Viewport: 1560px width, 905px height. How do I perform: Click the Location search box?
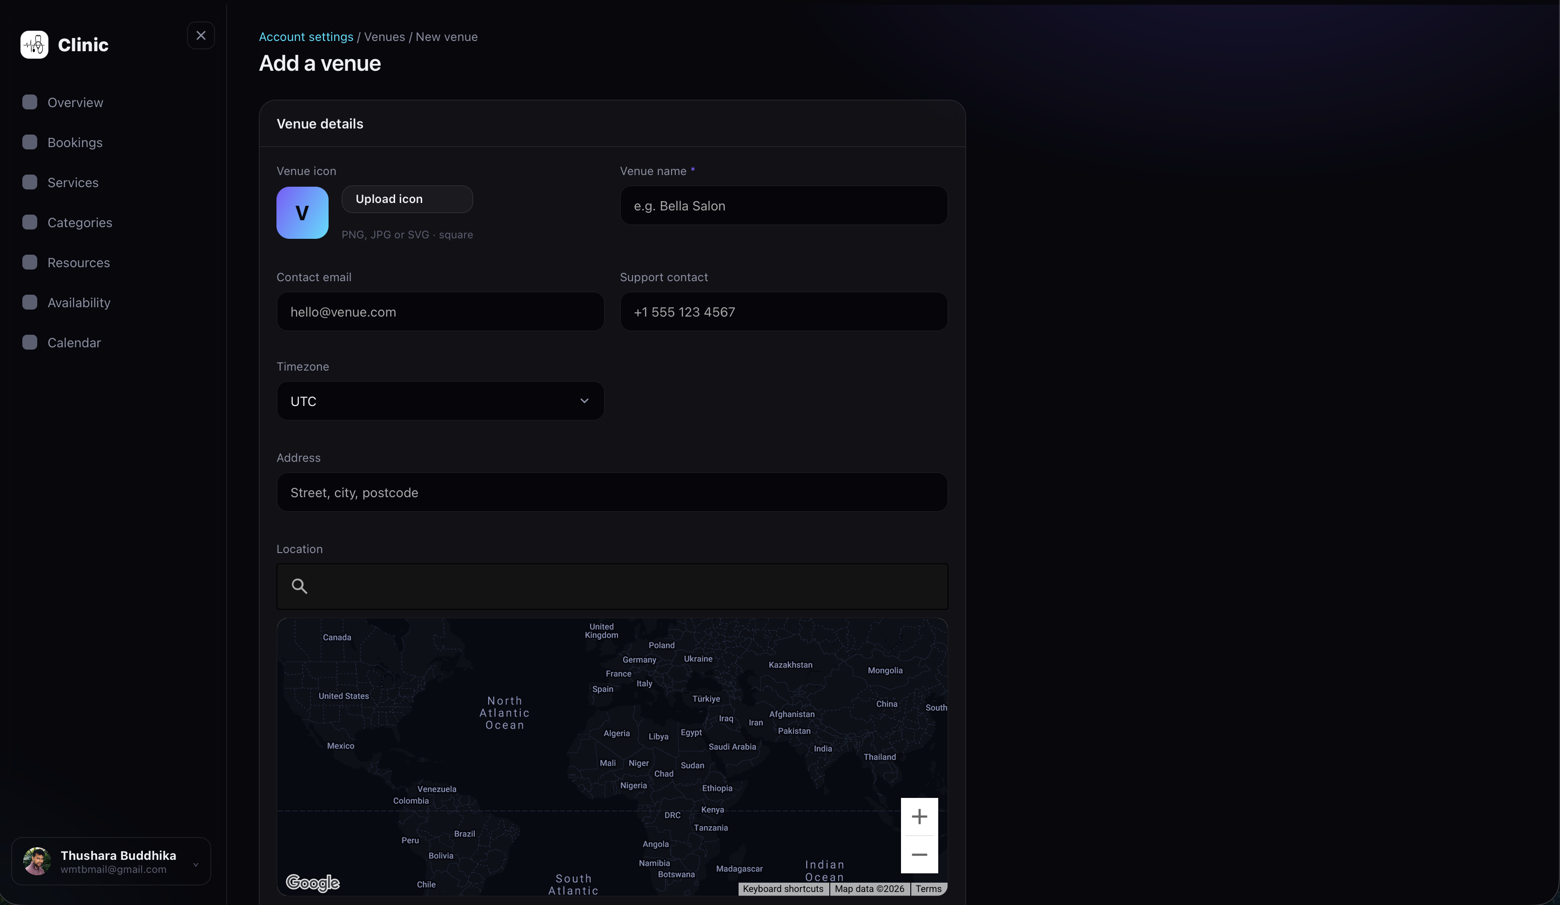pos(612,586)
